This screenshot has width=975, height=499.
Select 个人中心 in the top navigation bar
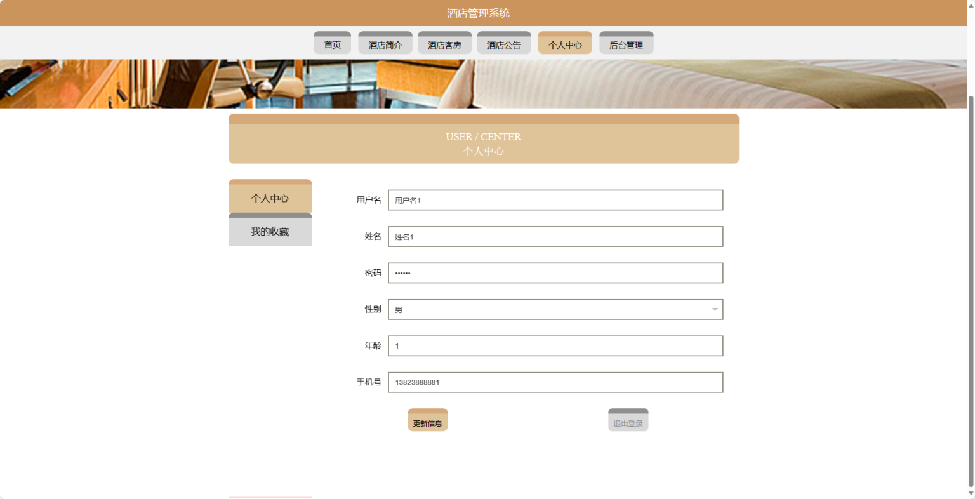[x=565, y=44]
